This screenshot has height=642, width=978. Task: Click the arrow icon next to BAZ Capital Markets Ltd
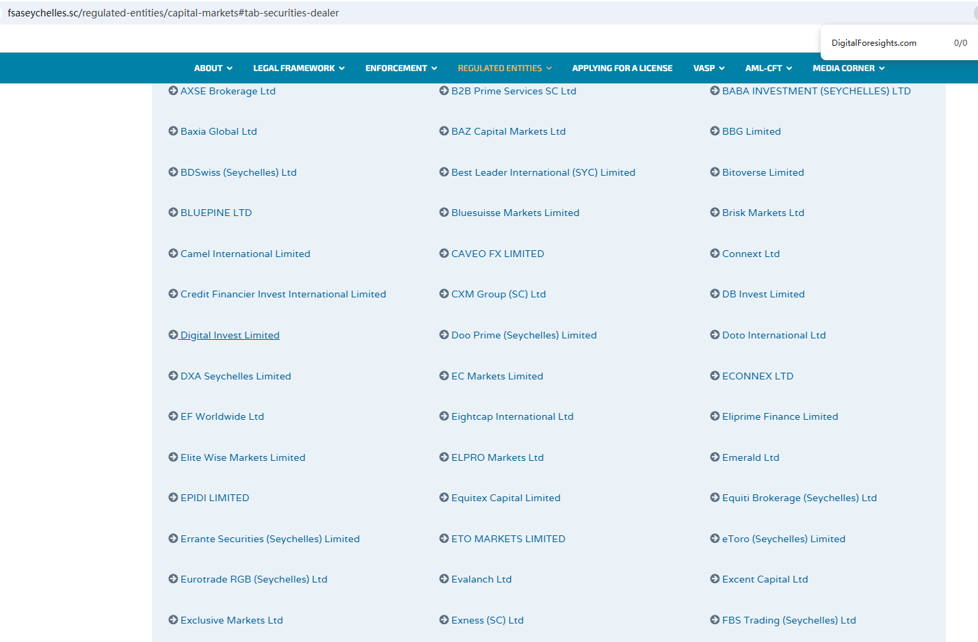(x=444, y=131)
